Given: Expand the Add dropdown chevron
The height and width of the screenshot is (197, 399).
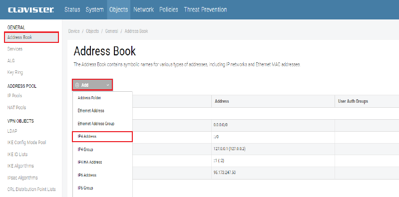Looking at the screenshot, I should 108,85.
